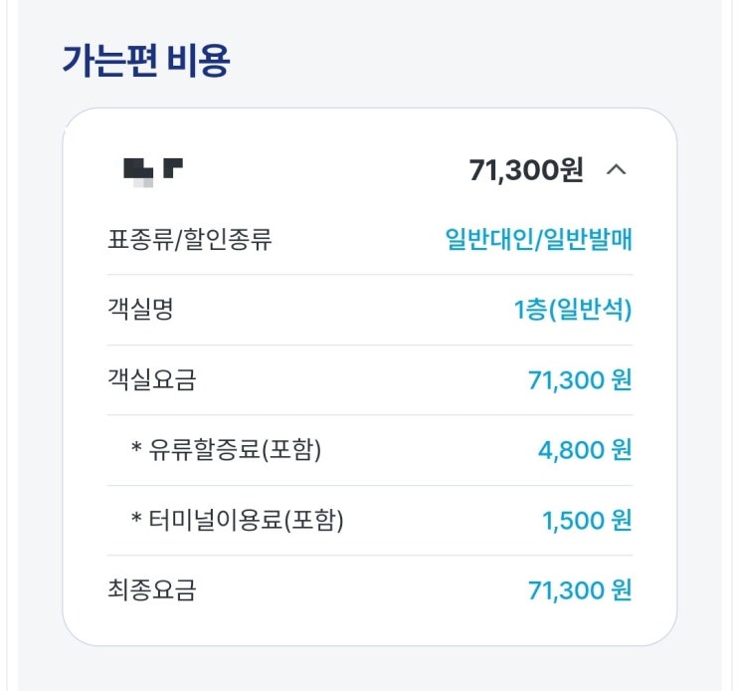Click the 객실요금 amount of 71,300 원
This screenshot has height=691, width=739.
579,379
